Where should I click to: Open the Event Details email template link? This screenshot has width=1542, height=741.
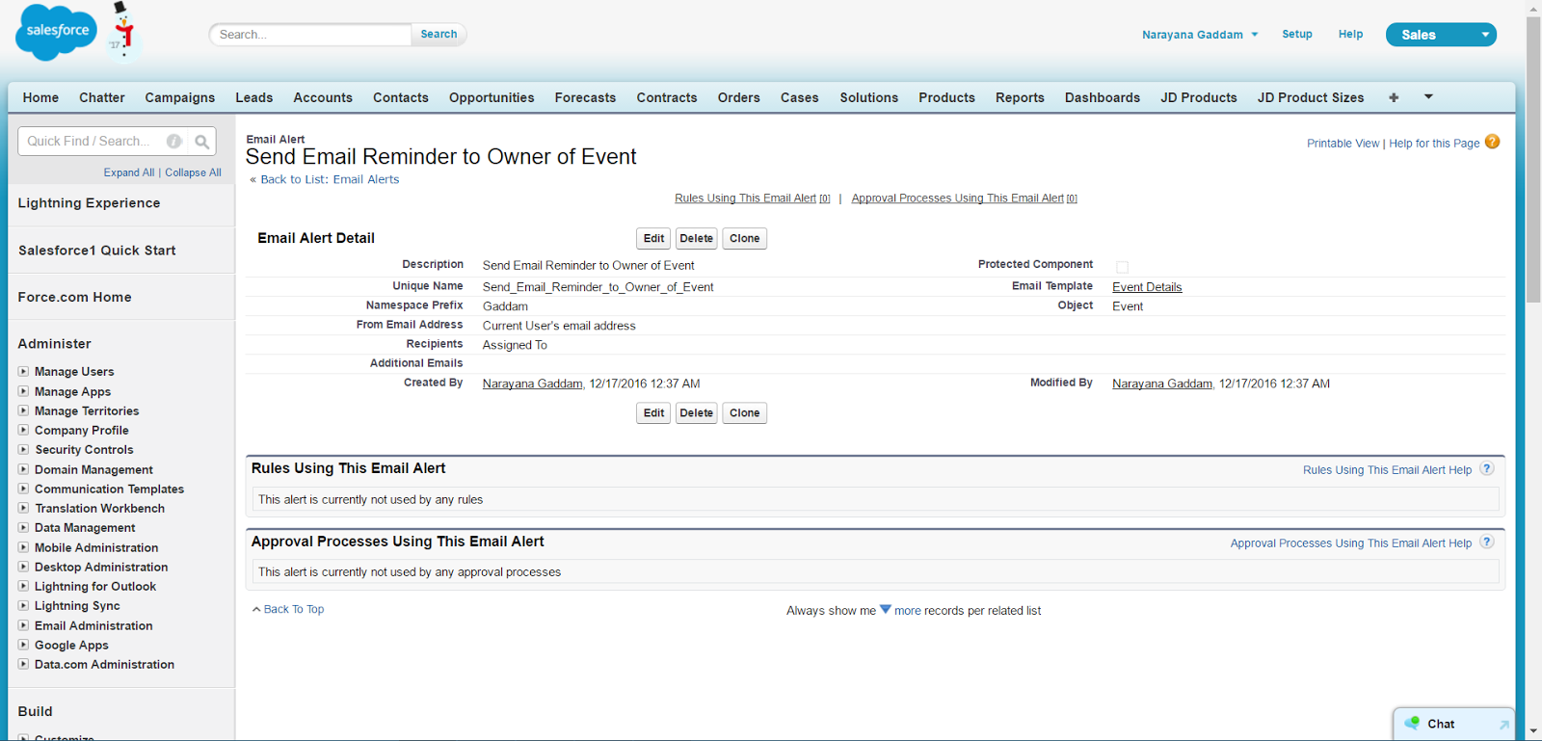click(x=1147, y=287)
